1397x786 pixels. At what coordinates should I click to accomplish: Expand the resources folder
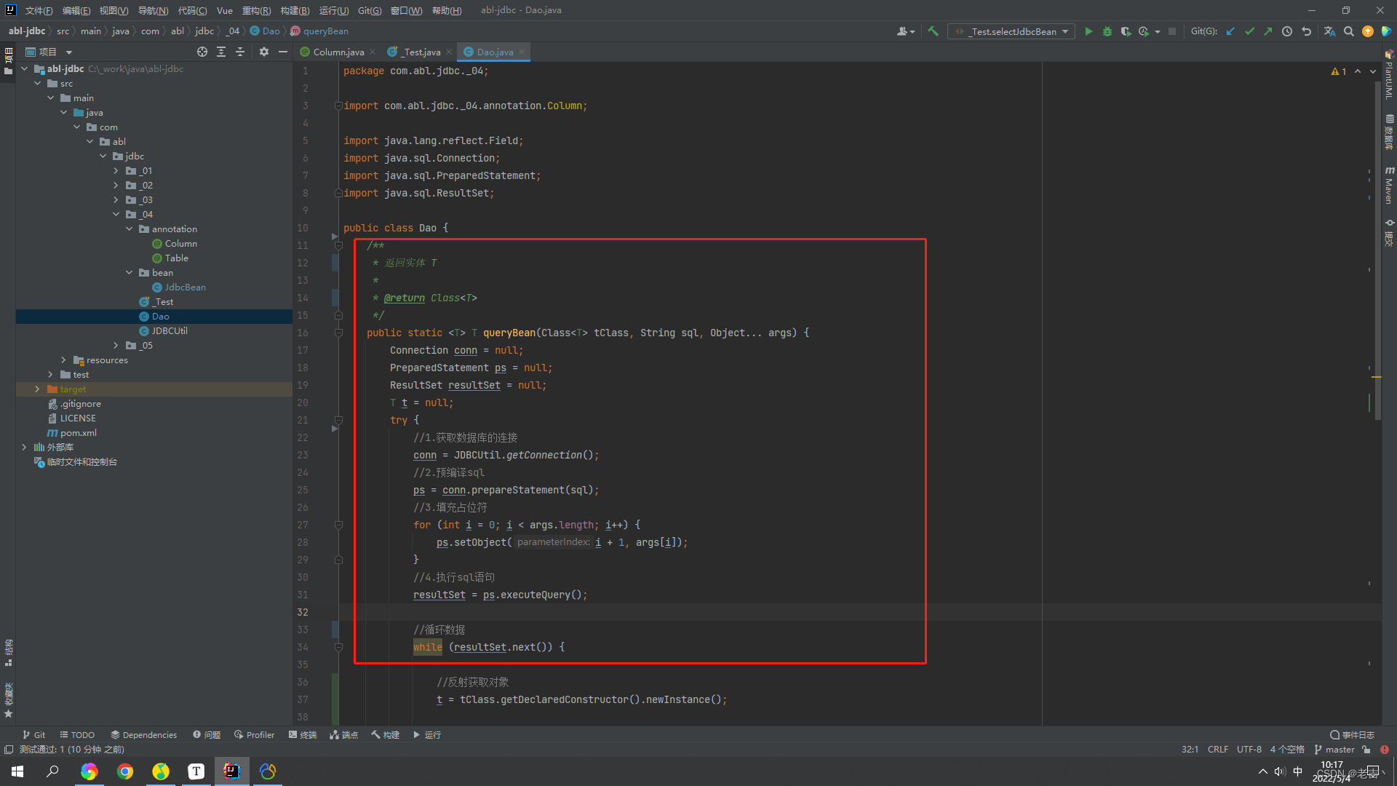tap(63, 360)
